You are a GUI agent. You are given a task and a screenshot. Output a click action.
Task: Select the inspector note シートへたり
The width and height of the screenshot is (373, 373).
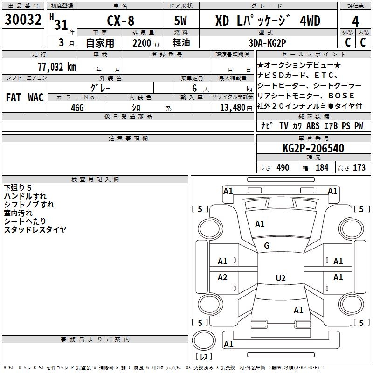(x=25, y=221)
